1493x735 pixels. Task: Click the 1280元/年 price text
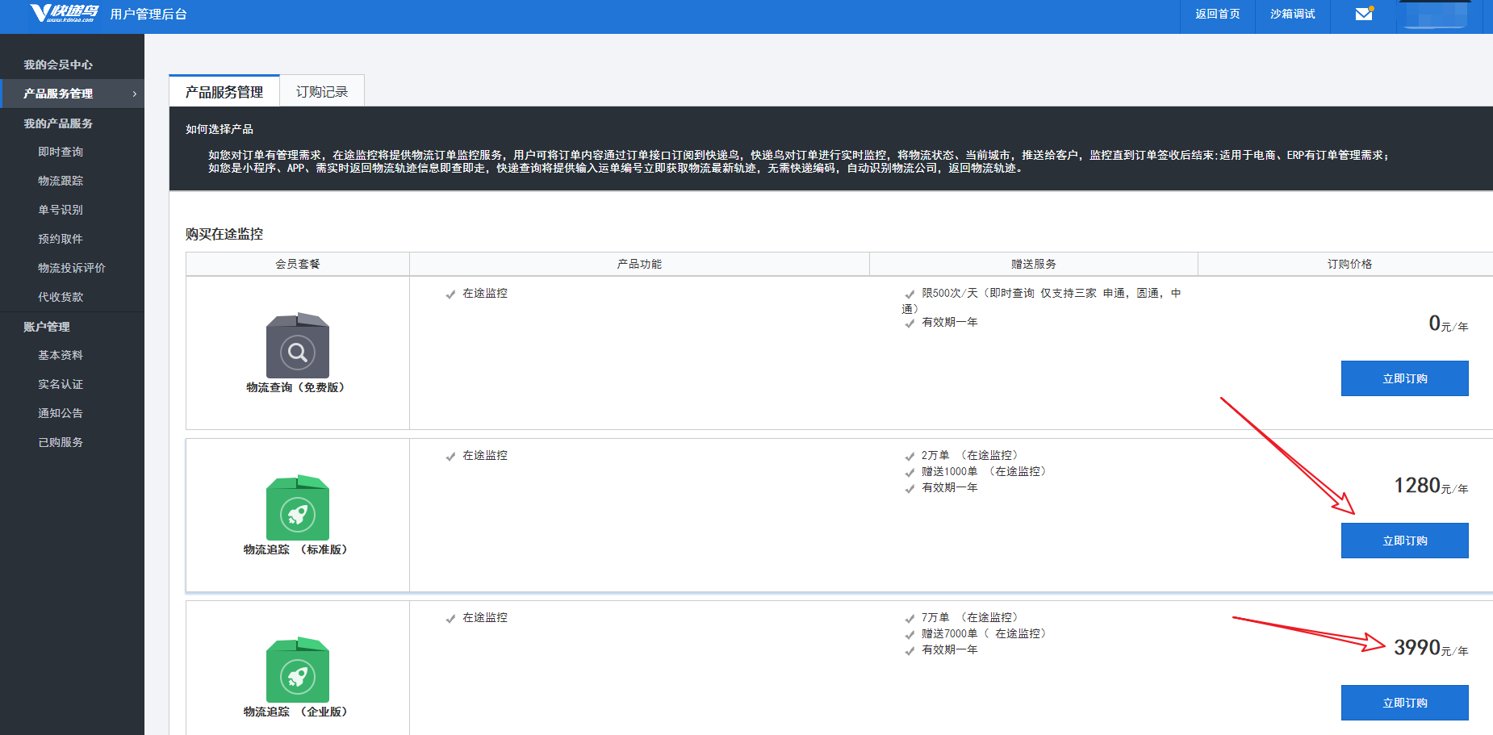pos(1431,486)
